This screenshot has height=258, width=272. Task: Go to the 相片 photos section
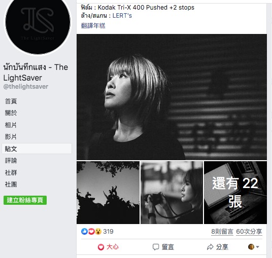point(11,125)
